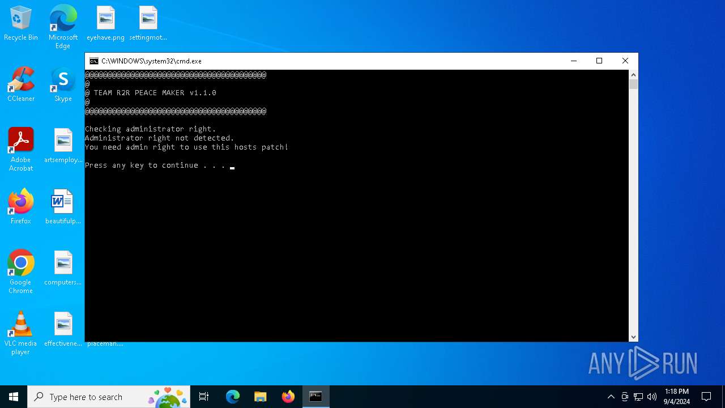This screenshot has width=725, height=408.
Task: Select the artsemploy... image file
Action: 63,146
